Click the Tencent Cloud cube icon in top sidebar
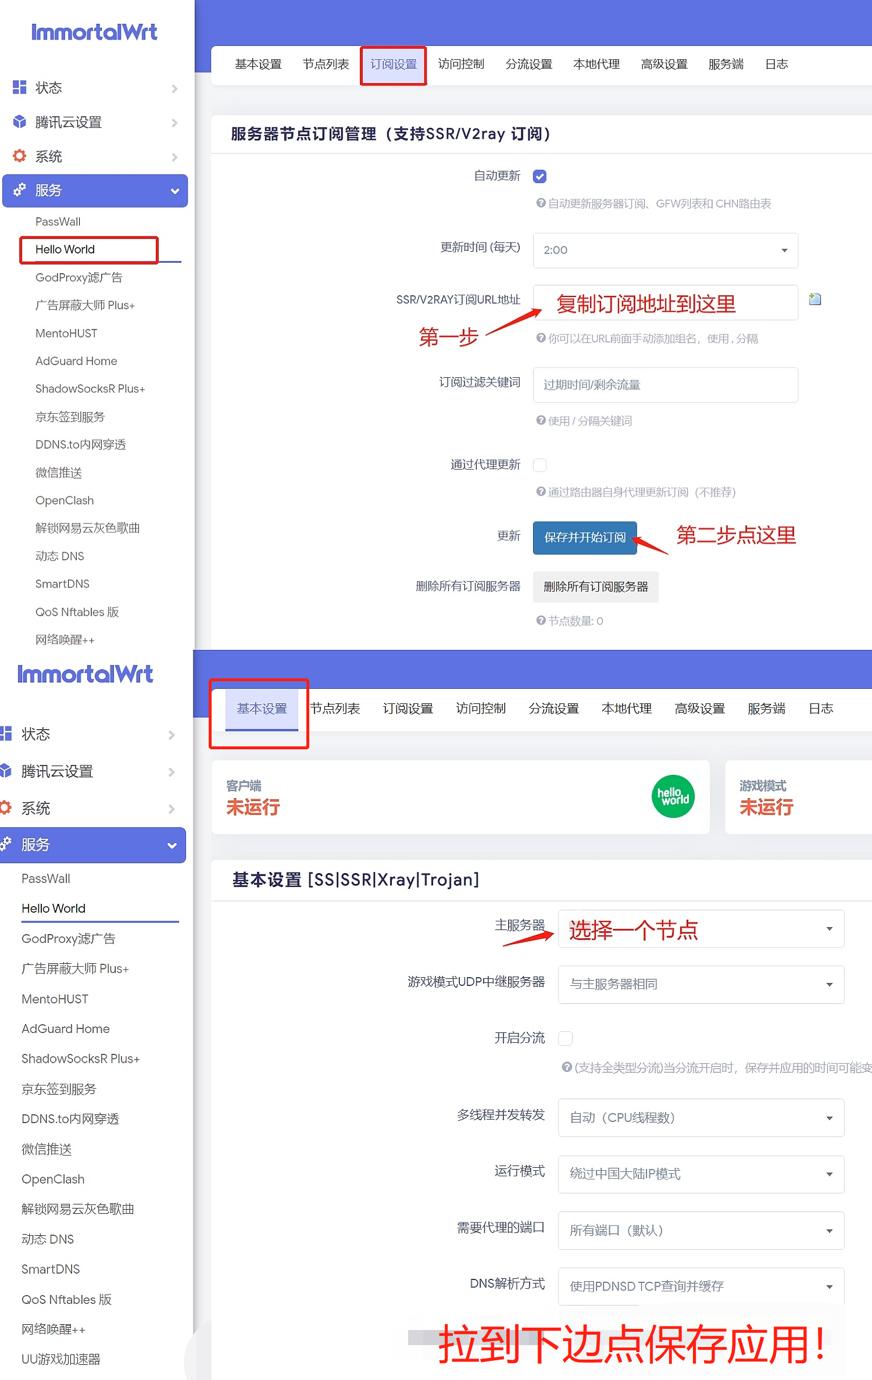872x1380 pixels. 20,121
